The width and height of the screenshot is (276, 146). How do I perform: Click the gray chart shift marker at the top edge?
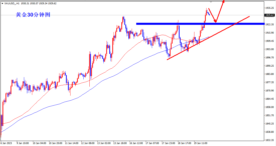pyautogui.click(x=211, y=2)
